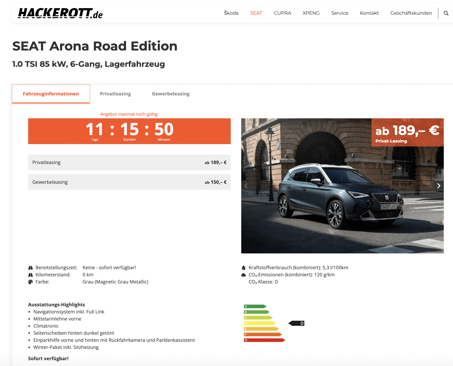Click text Grau (Magnetic Grau Metallic)
This screenshot has width=453, height=366.
pos(115,282)
